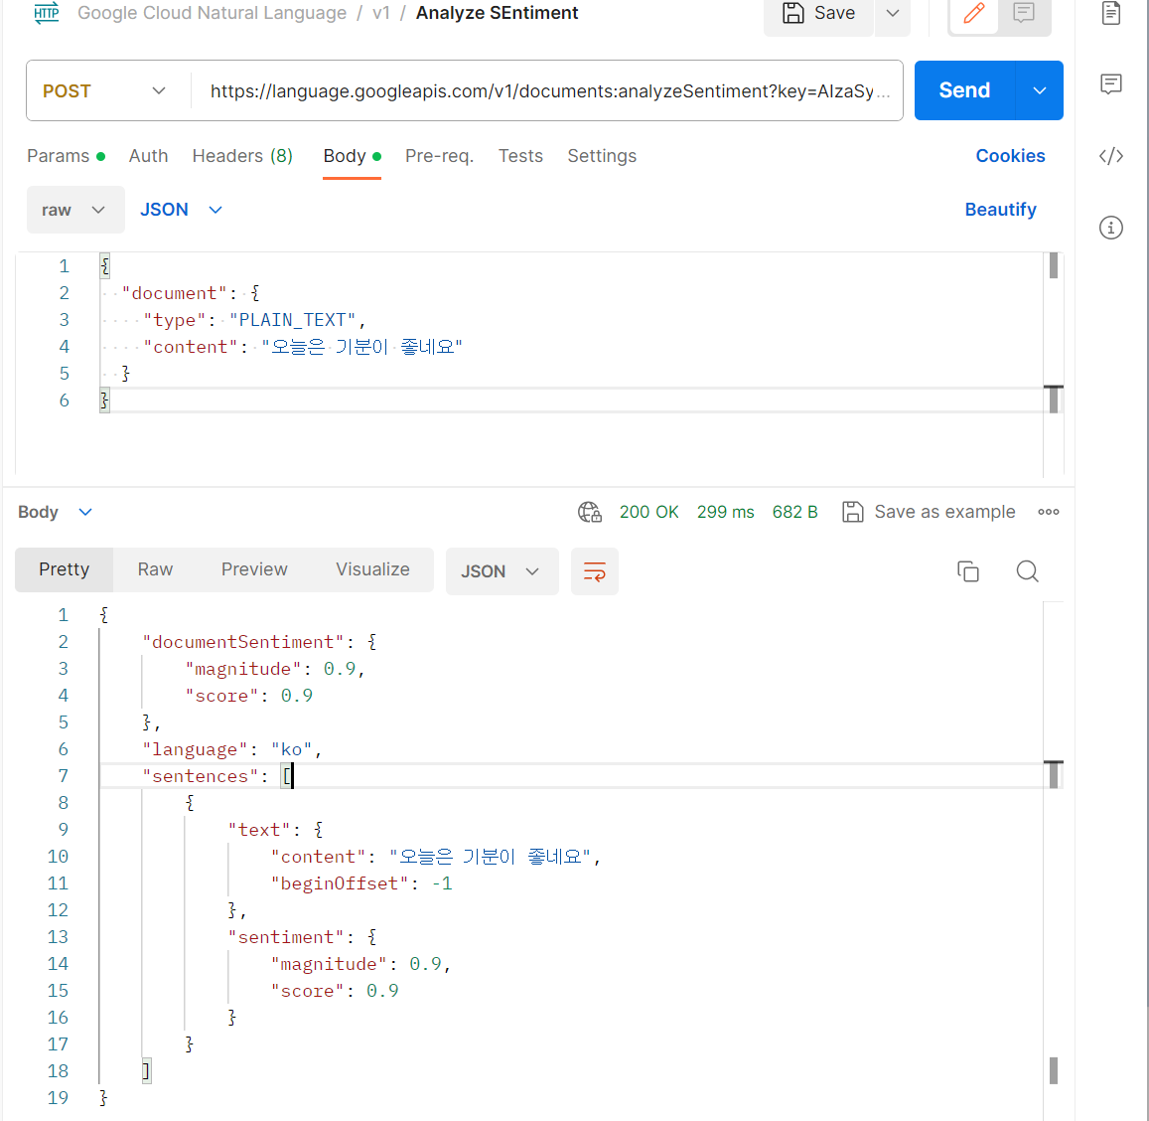Toggle line wrap icon in response

594,571
